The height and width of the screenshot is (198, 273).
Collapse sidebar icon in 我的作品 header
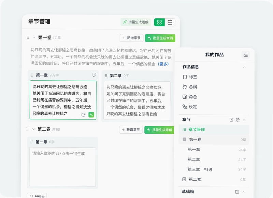point(246,55)
